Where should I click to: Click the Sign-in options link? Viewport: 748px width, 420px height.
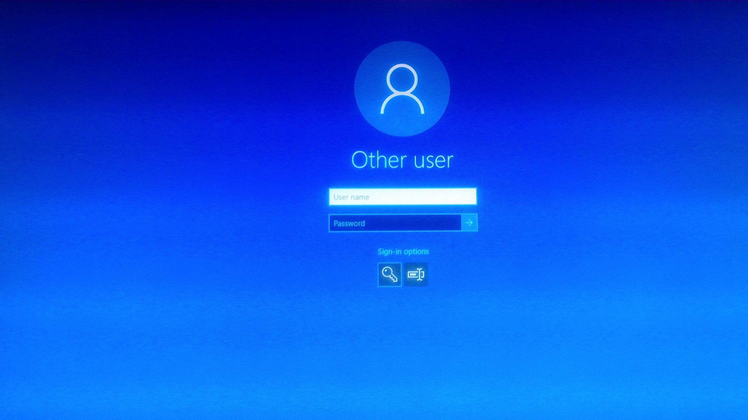pyautogui.click(x=403, y=252)
